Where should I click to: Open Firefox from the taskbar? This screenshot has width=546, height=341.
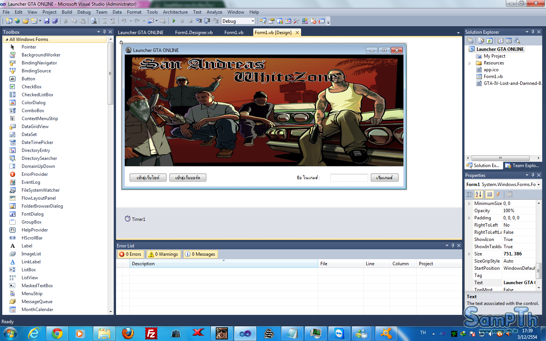(128, 333)
